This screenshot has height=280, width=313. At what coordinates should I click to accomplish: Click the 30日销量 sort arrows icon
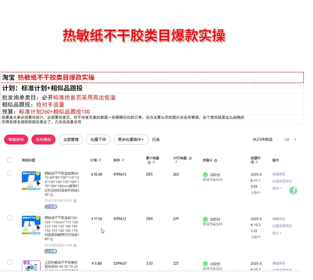(176, 162)
